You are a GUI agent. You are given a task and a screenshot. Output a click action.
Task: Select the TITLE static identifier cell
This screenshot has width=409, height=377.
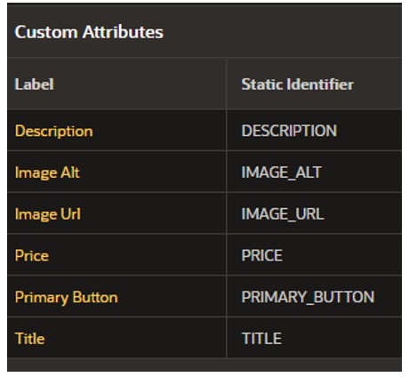coord(314,338)
